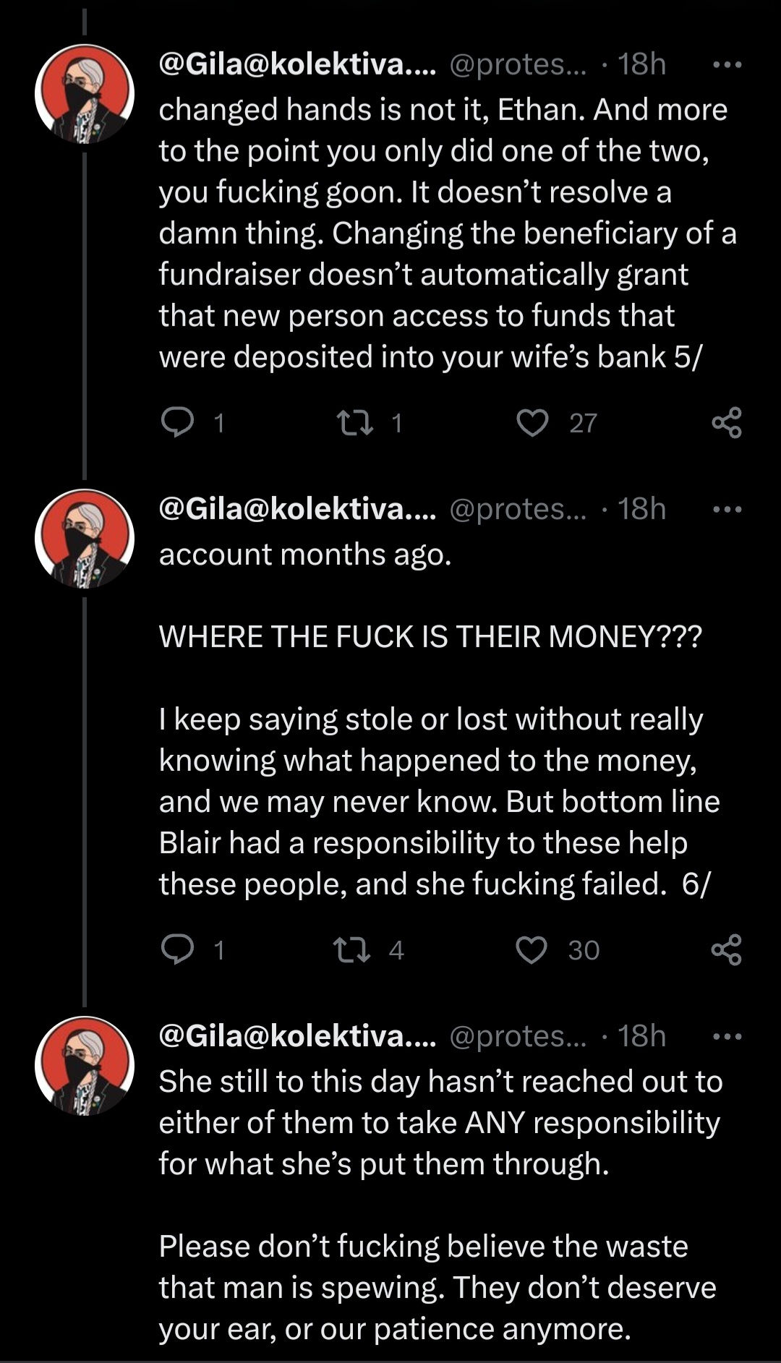
Task: Share the tweet ending in 6/
Action: [x=726, y=949]
